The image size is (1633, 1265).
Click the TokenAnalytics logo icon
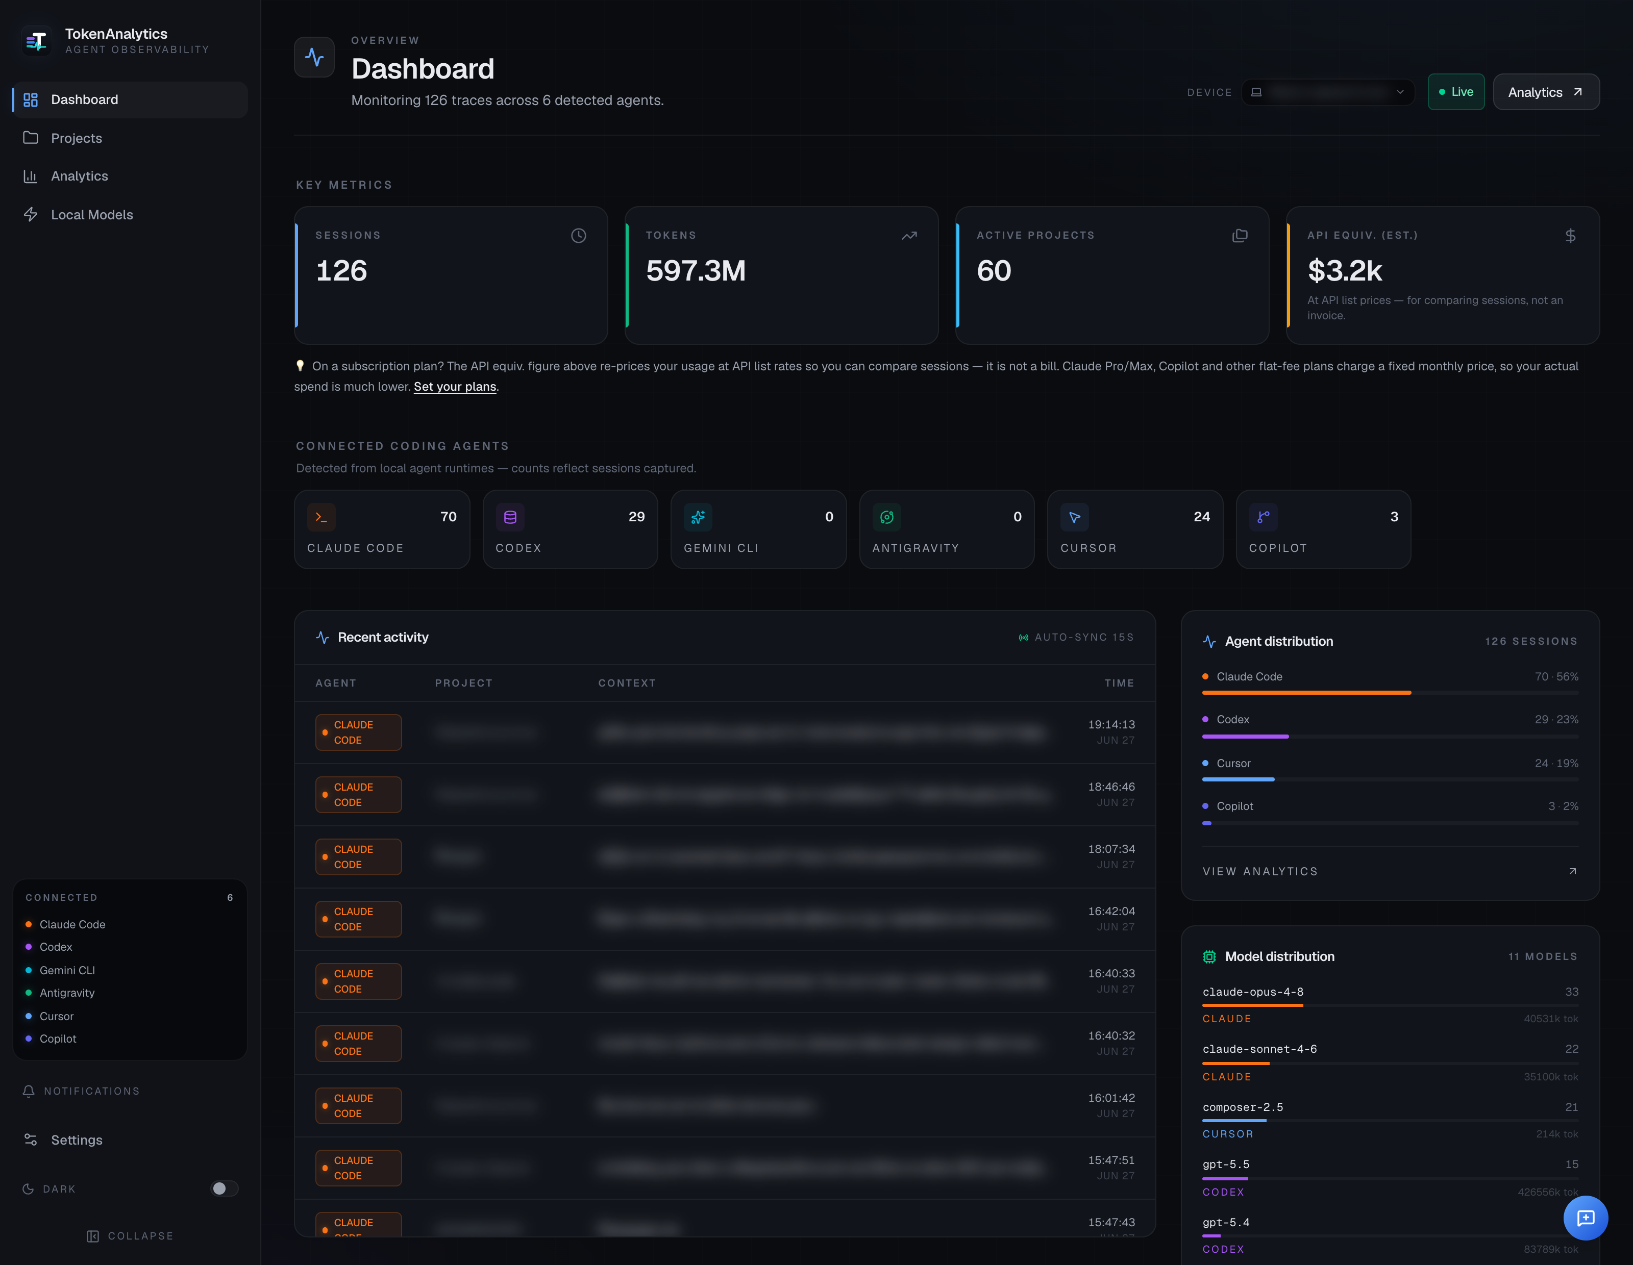36,41
